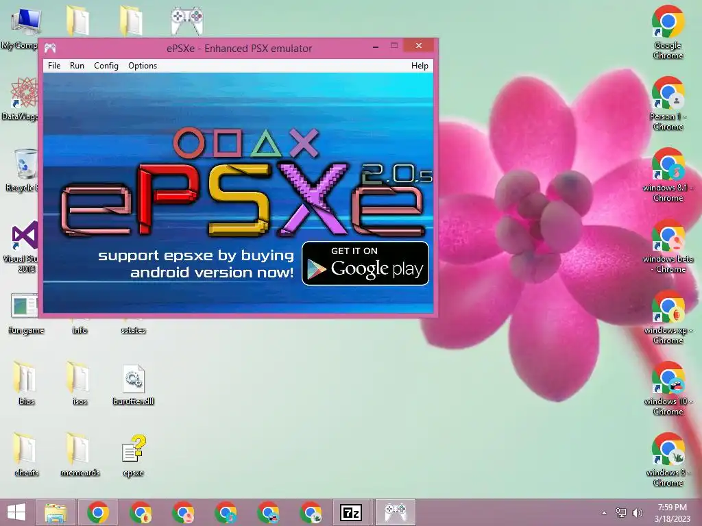Select the memcards folder
This screenshot has height=526, width=702.
(x=80, y=455)
